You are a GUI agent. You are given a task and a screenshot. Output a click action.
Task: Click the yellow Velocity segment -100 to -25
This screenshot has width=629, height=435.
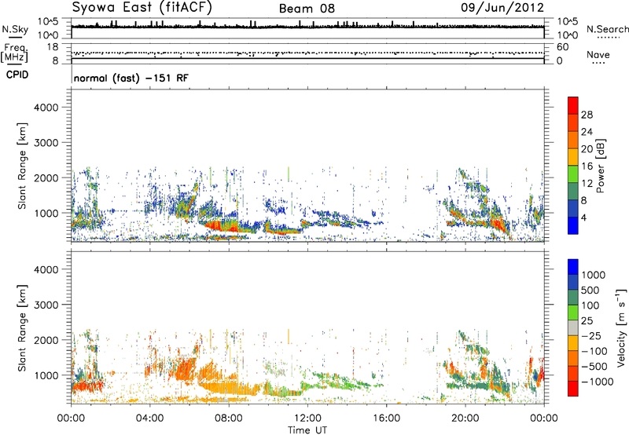(573, 343)
